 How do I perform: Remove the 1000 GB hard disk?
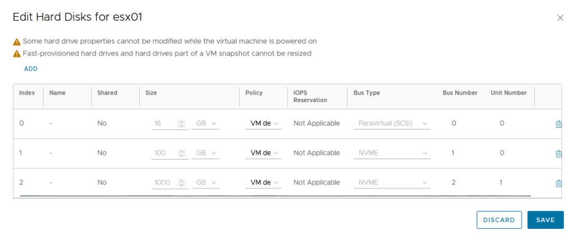[x=559, y=183]
